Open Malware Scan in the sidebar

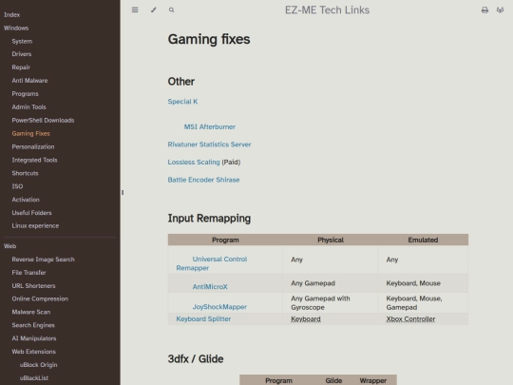(x=31, y=312)
